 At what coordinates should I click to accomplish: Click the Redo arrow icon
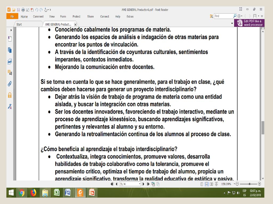point(41,10)
